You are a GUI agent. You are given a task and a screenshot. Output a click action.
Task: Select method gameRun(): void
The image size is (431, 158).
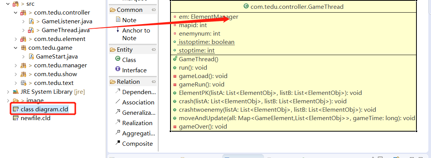(202, 85)
